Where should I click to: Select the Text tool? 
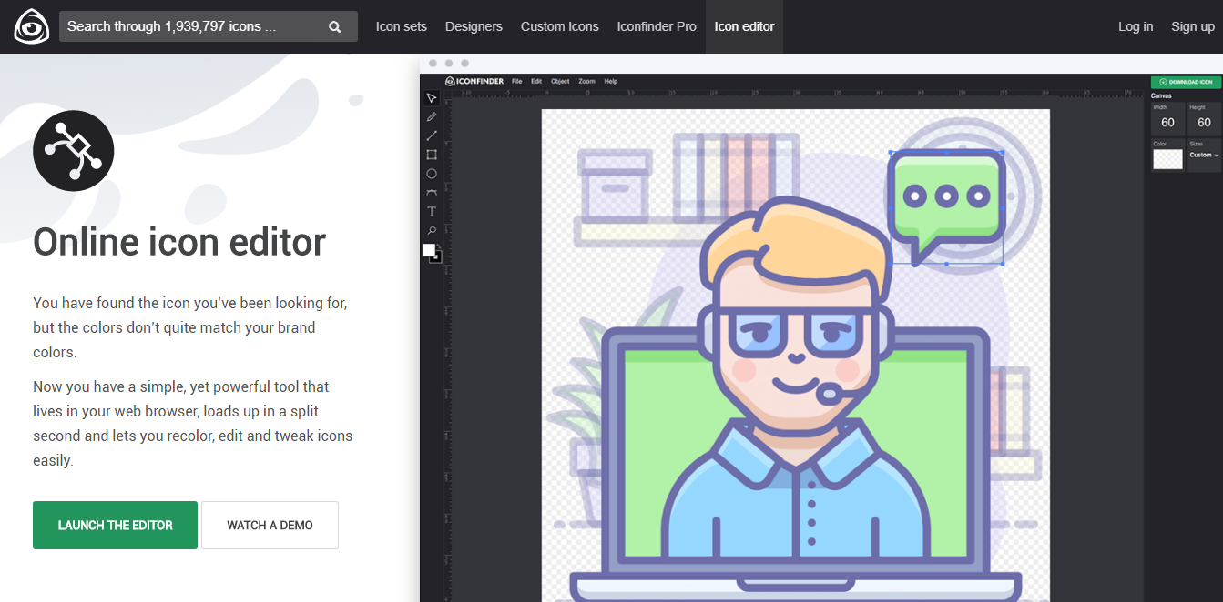(x=432, y=211)
